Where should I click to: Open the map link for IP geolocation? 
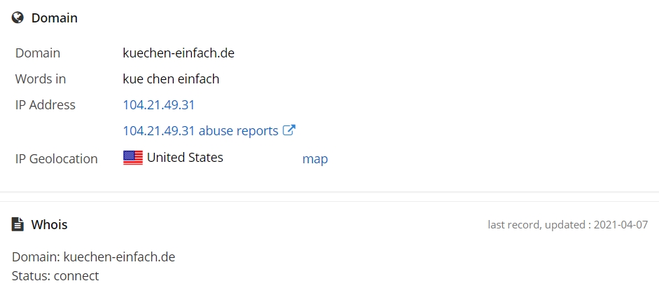315,159
